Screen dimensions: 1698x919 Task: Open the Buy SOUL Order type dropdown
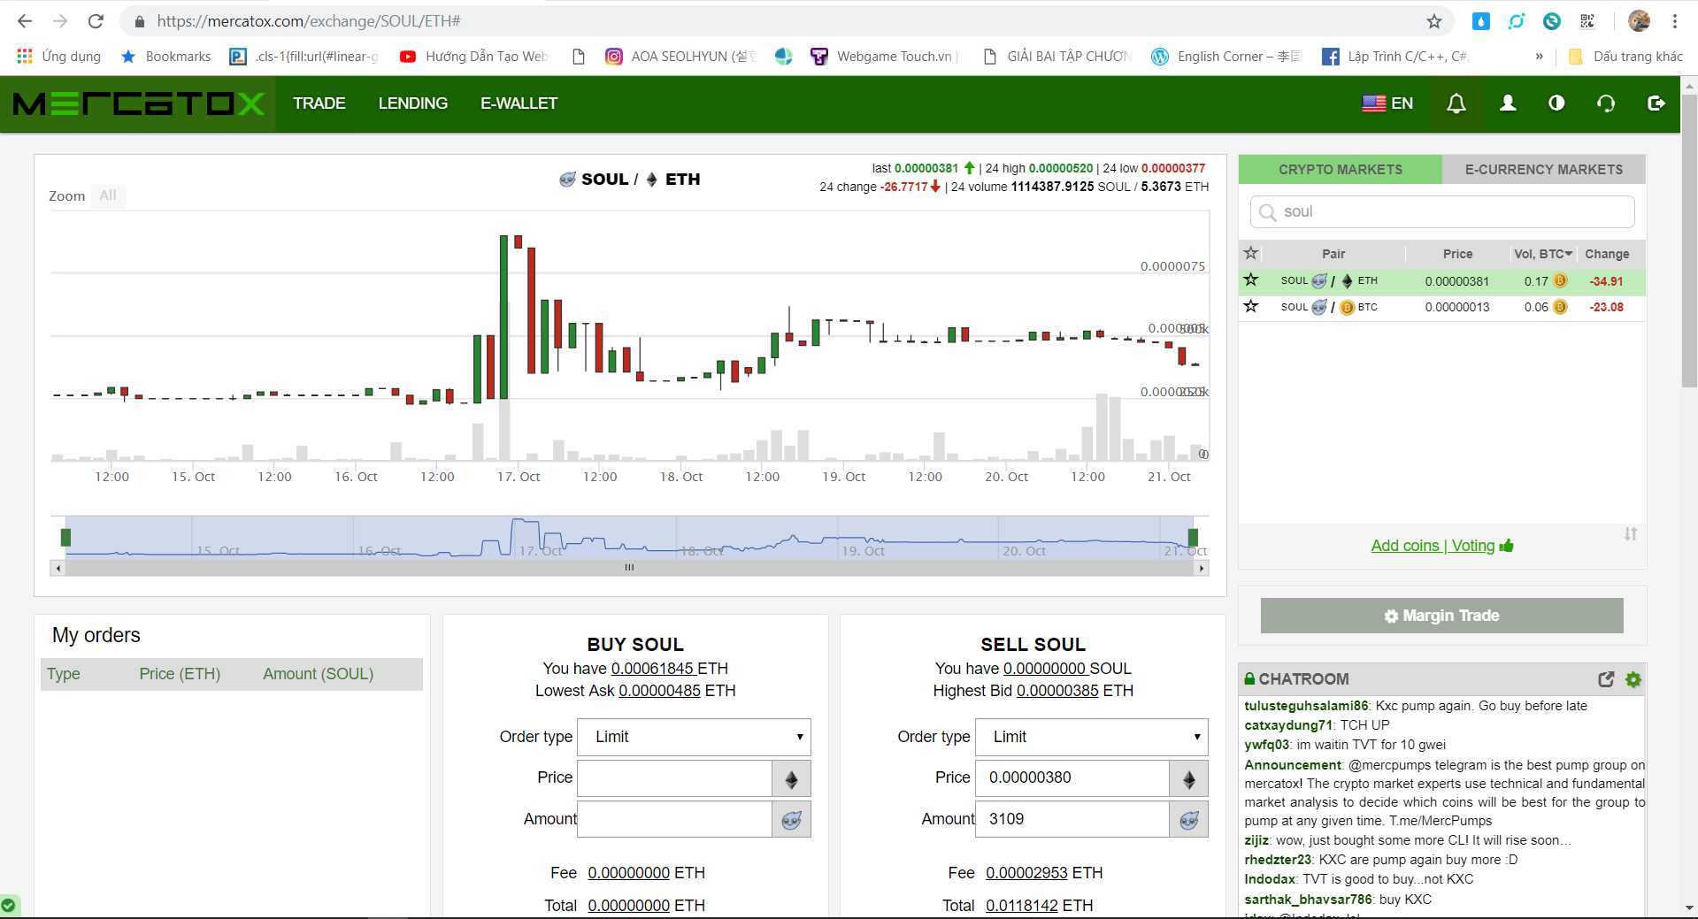pos(694,737)
